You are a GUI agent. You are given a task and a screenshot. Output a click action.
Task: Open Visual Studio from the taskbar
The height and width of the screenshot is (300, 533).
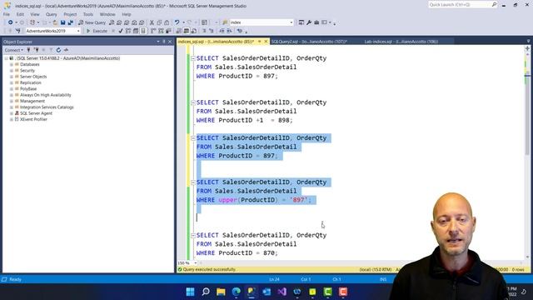[x=282, y=292]
